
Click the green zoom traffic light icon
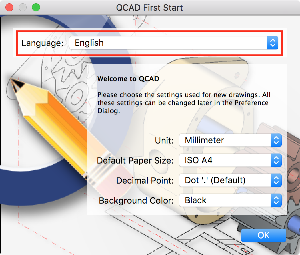[x=36, y=7]
